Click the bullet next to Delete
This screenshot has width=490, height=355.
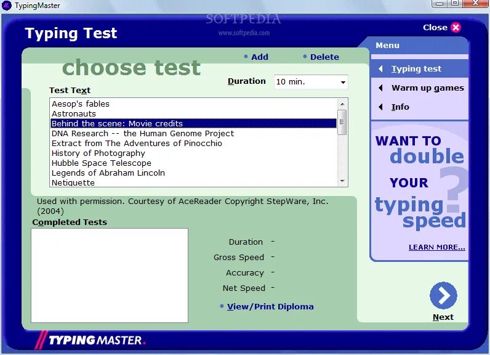(x=305, y=57)
